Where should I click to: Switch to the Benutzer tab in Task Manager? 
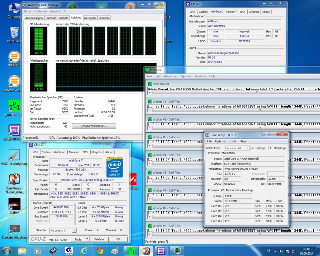coord(104,18)
